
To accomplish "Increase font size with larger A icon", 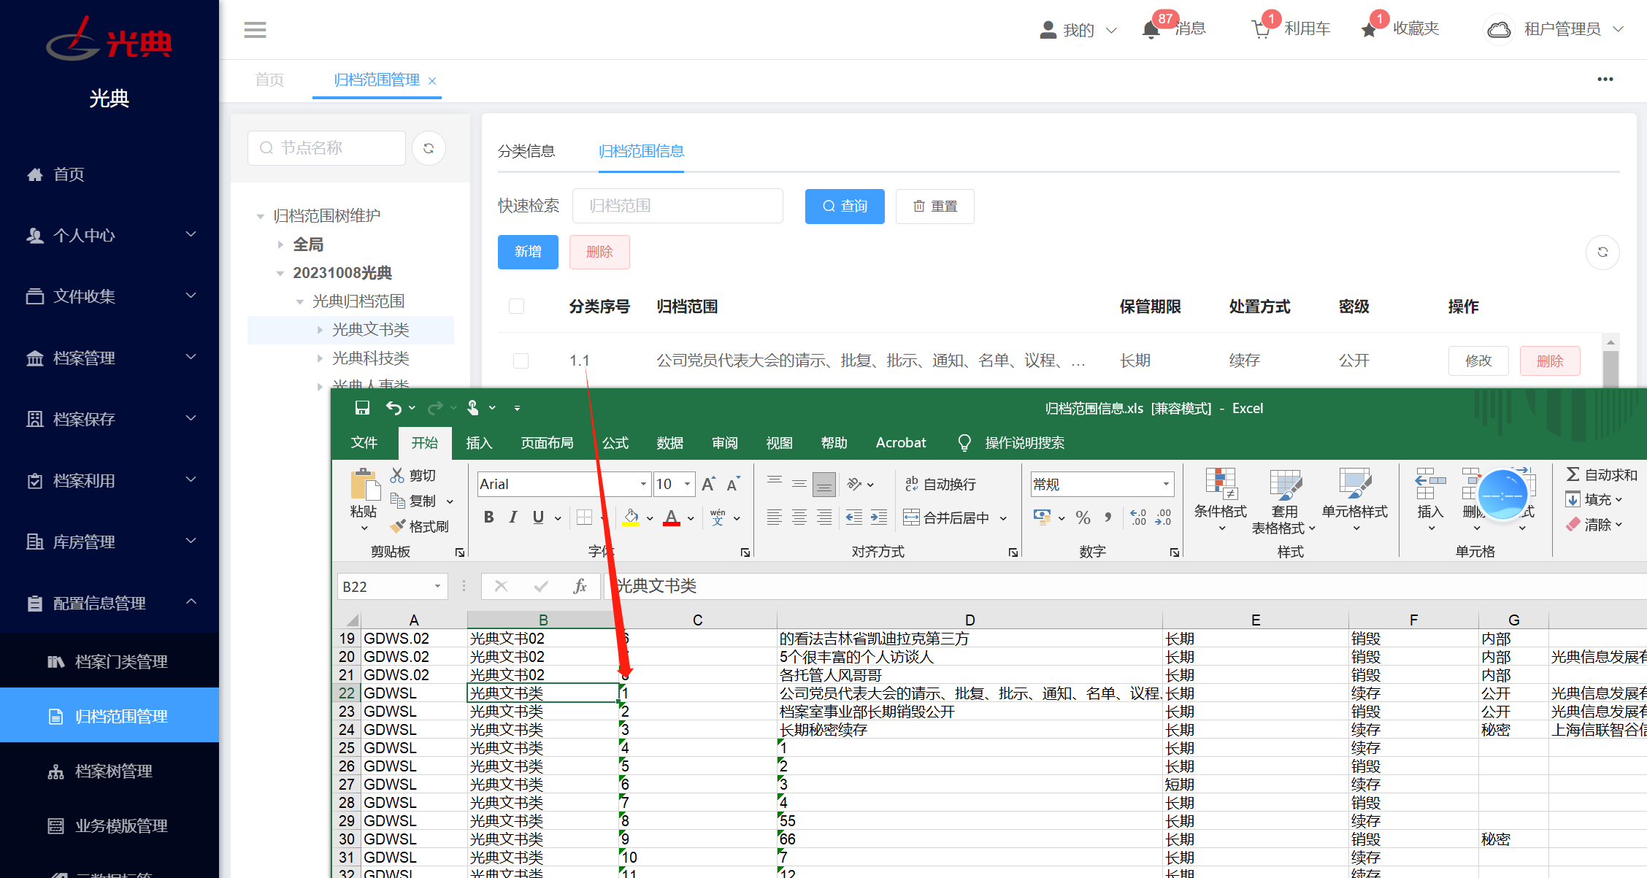I will click(708, 484).
